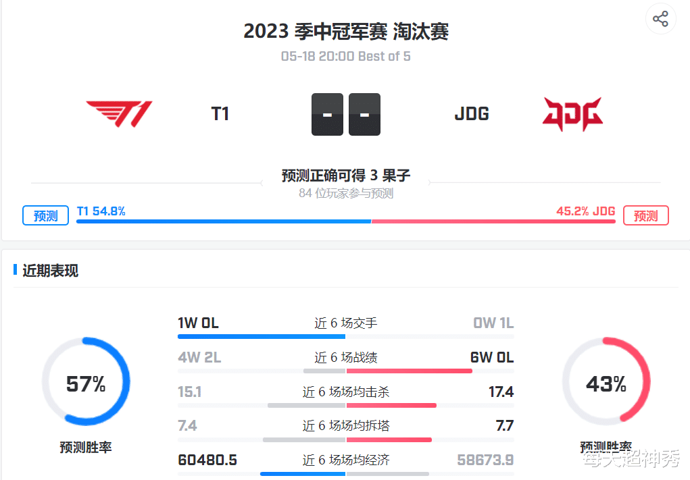Select the 近 6 场场均拆塔 stat row
Viewport: 690px width, 480px height.
point(345,426)
